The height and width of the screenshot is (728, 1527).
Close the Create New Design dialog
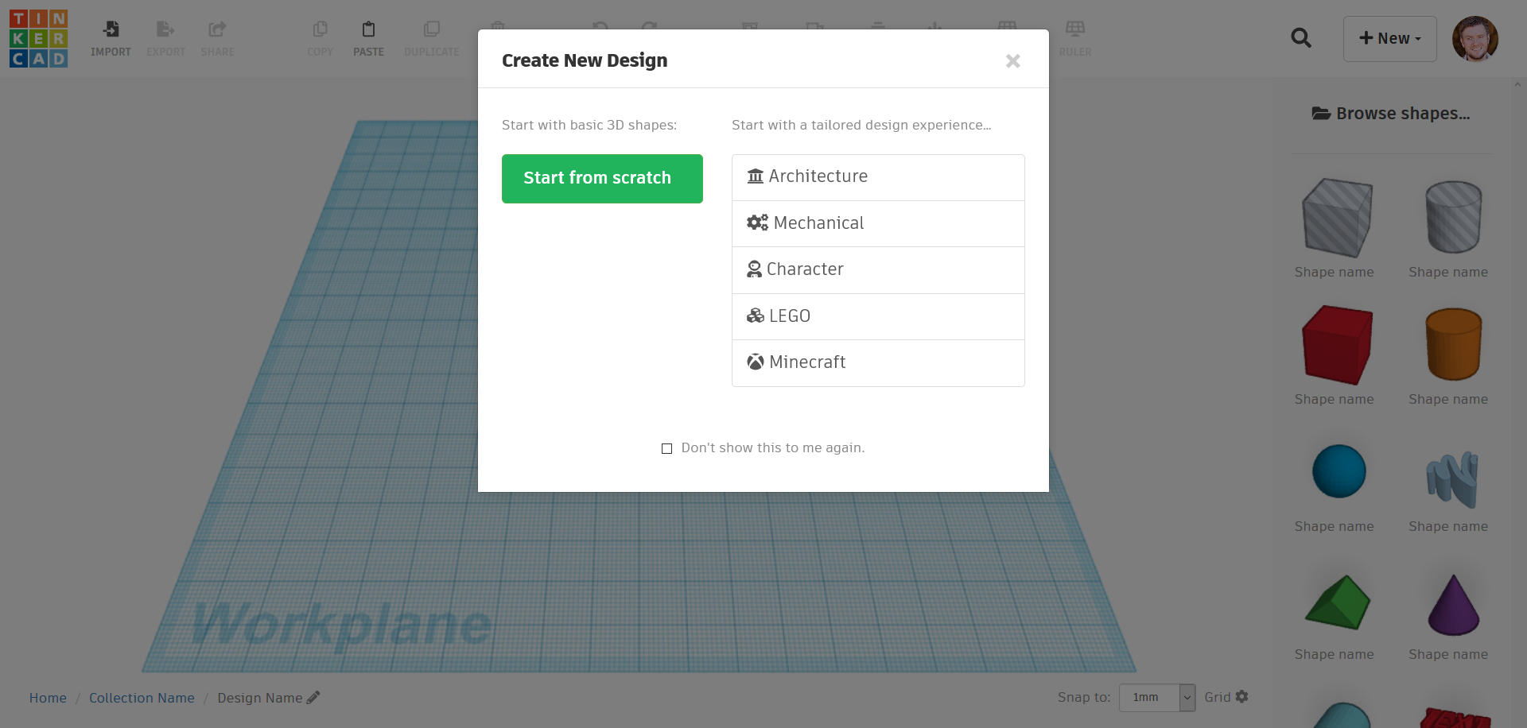pos(1012,61)
